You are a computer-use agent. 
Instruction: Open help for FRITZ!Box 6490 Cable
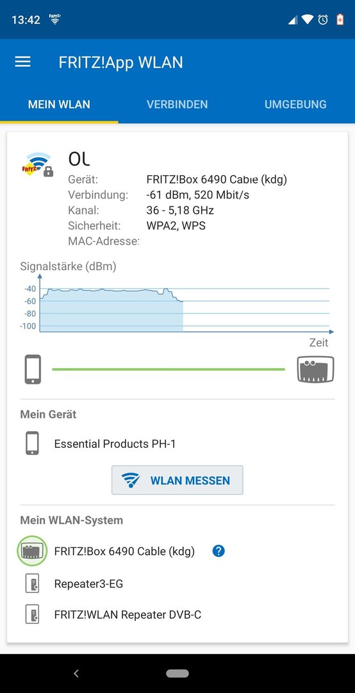point(219,551)
